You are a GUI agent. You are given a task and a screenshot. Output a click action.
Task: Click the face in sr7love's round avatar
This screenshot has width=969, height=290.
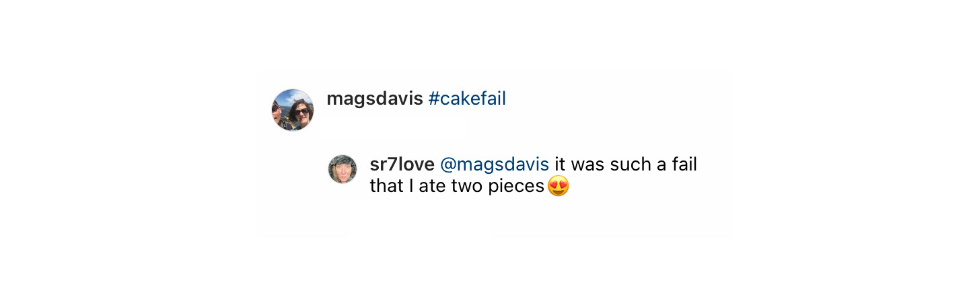coord(343,172)
